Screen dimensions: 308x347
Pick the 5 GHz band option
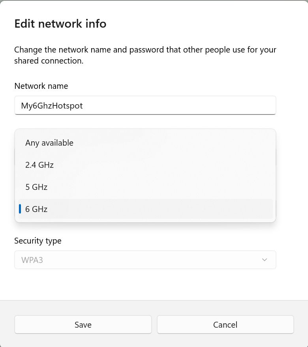[x=36, y=187]
